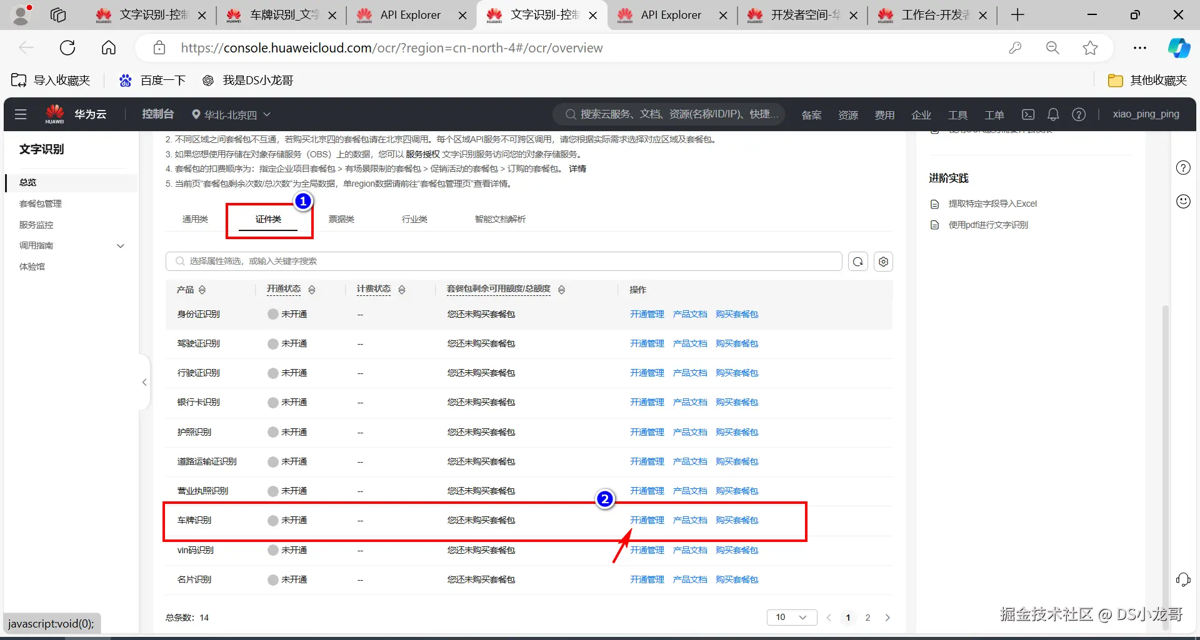Open the 服务授权 link

422,154
